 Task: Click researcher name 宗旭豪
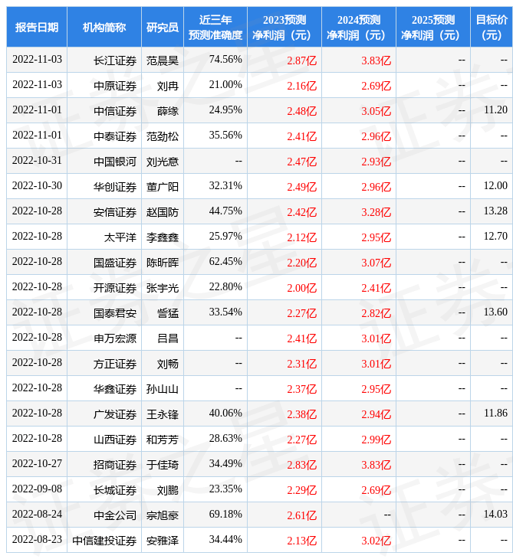coord(163,515)
